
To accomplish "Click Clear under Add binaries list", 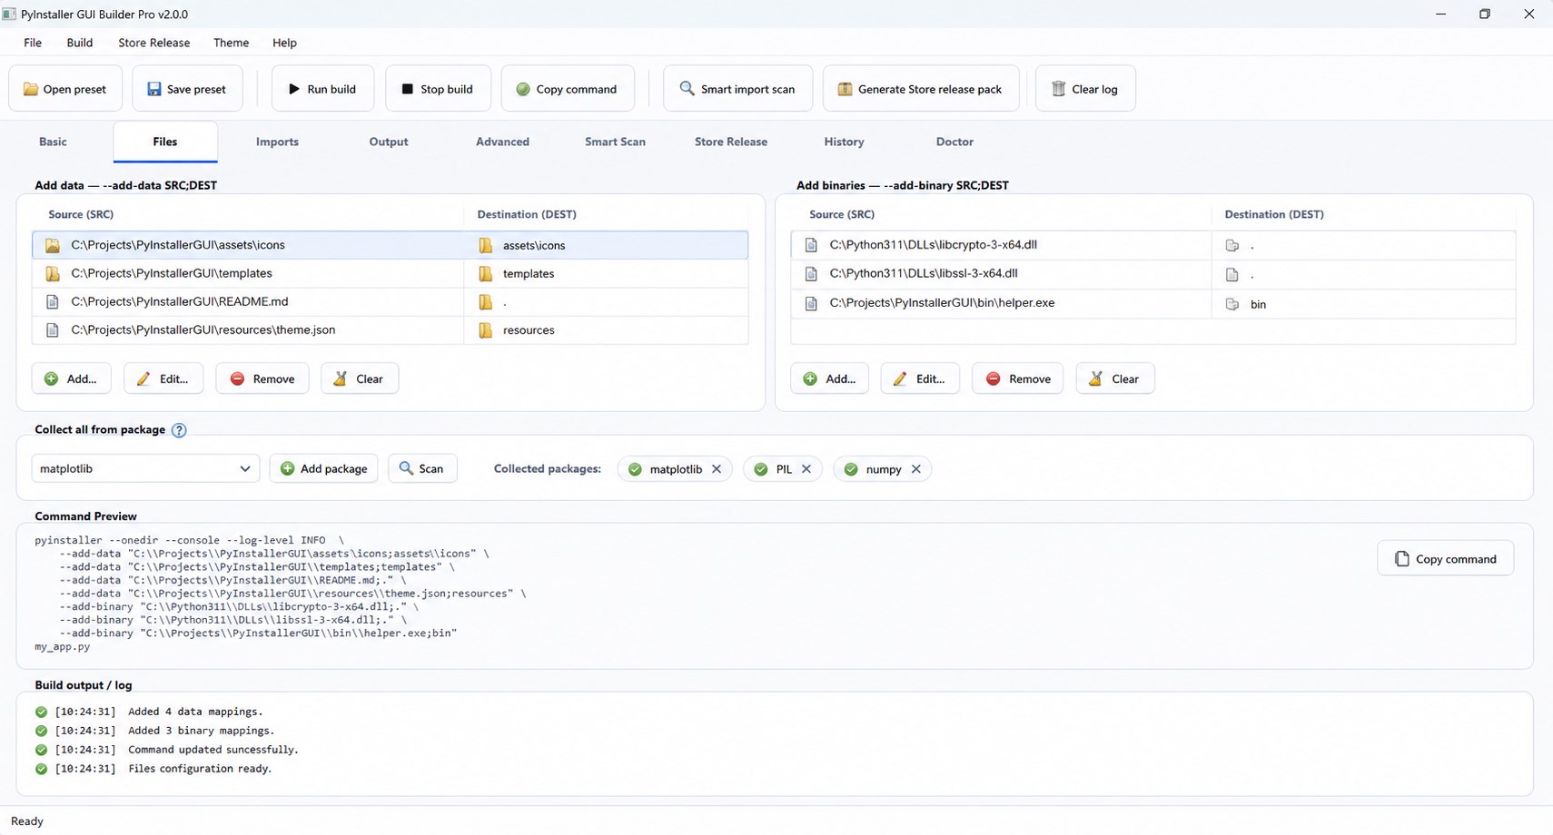I will 1115,378.
